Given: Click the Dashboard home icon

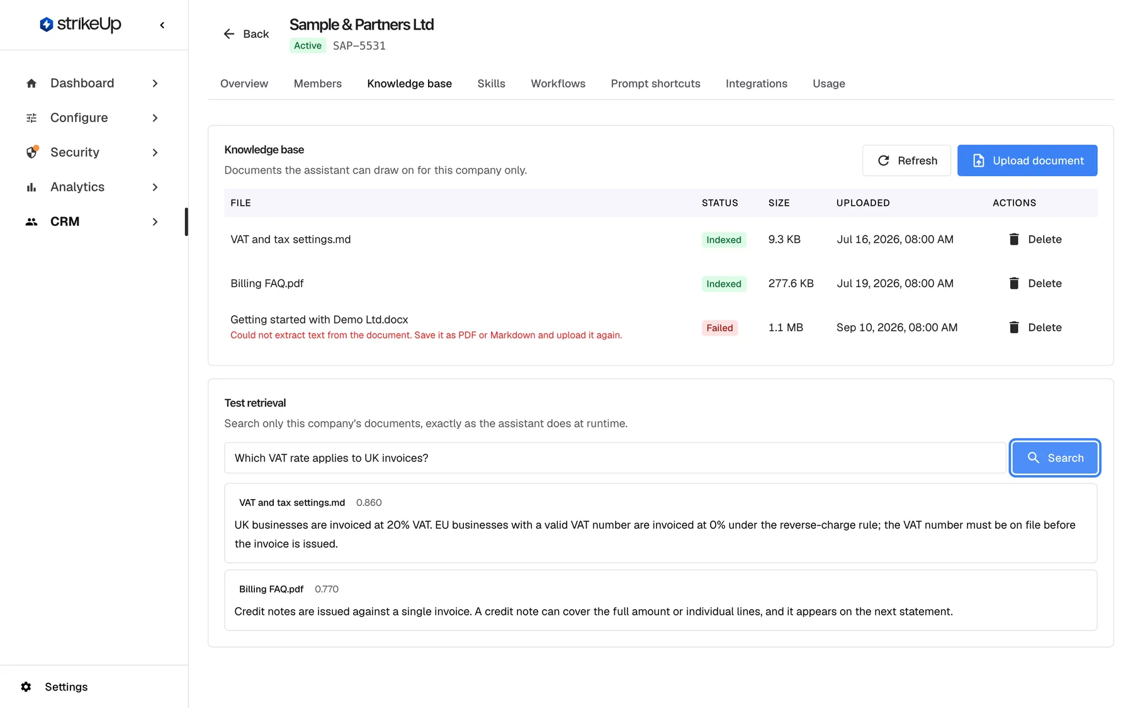Looking at the screenshot, I should tap(31, 83).
